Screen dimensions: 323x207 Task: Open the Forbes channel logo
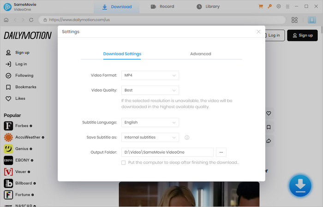click(x=8, y=126)
